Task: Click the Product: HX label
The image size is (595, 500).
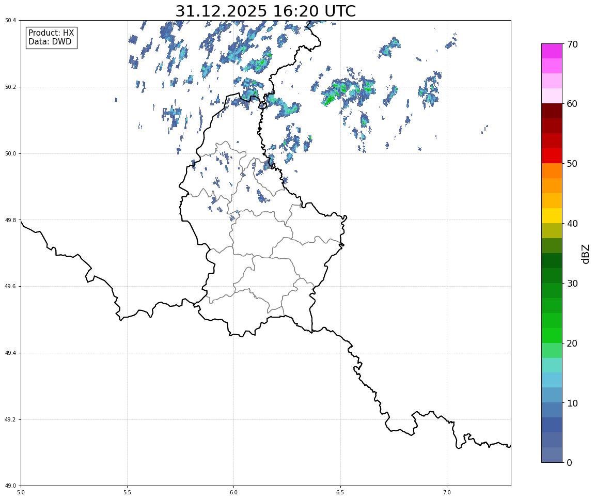Action: pyautogui.click(x=51, y=33)
